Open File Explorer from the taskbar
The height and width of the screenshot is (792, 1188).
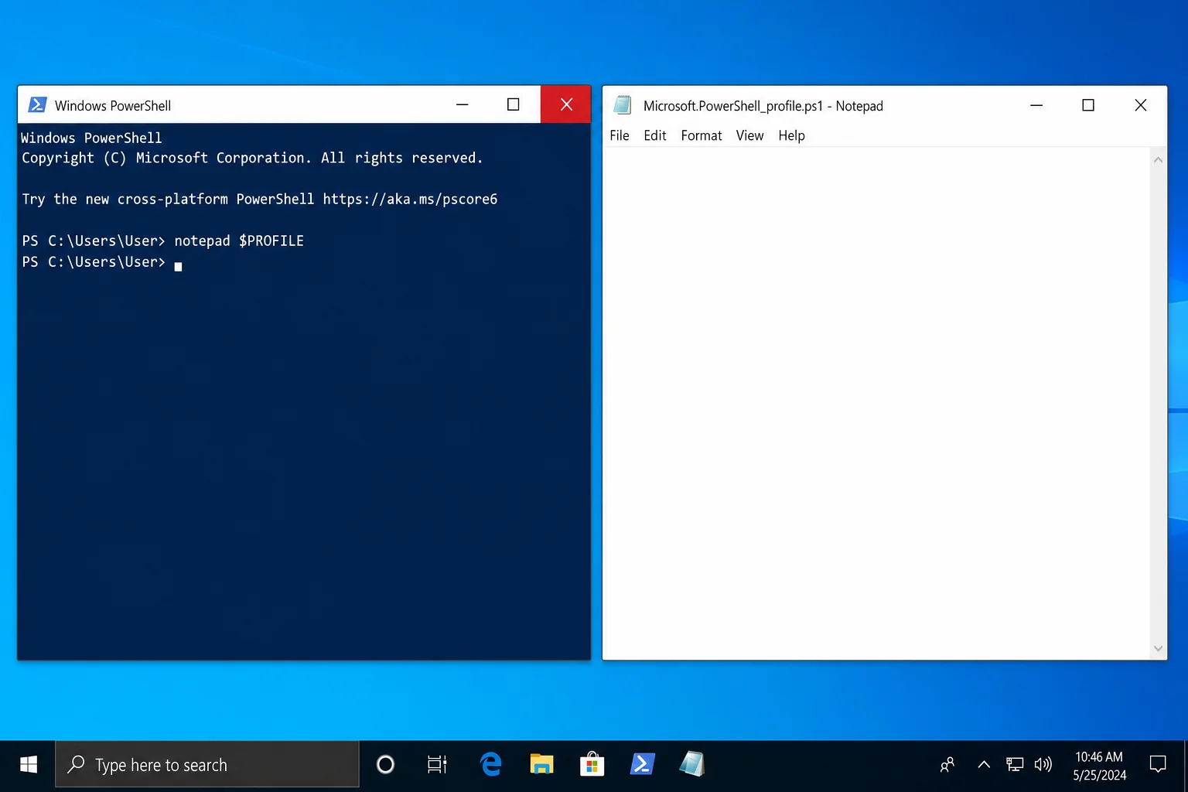click(541, 765)
